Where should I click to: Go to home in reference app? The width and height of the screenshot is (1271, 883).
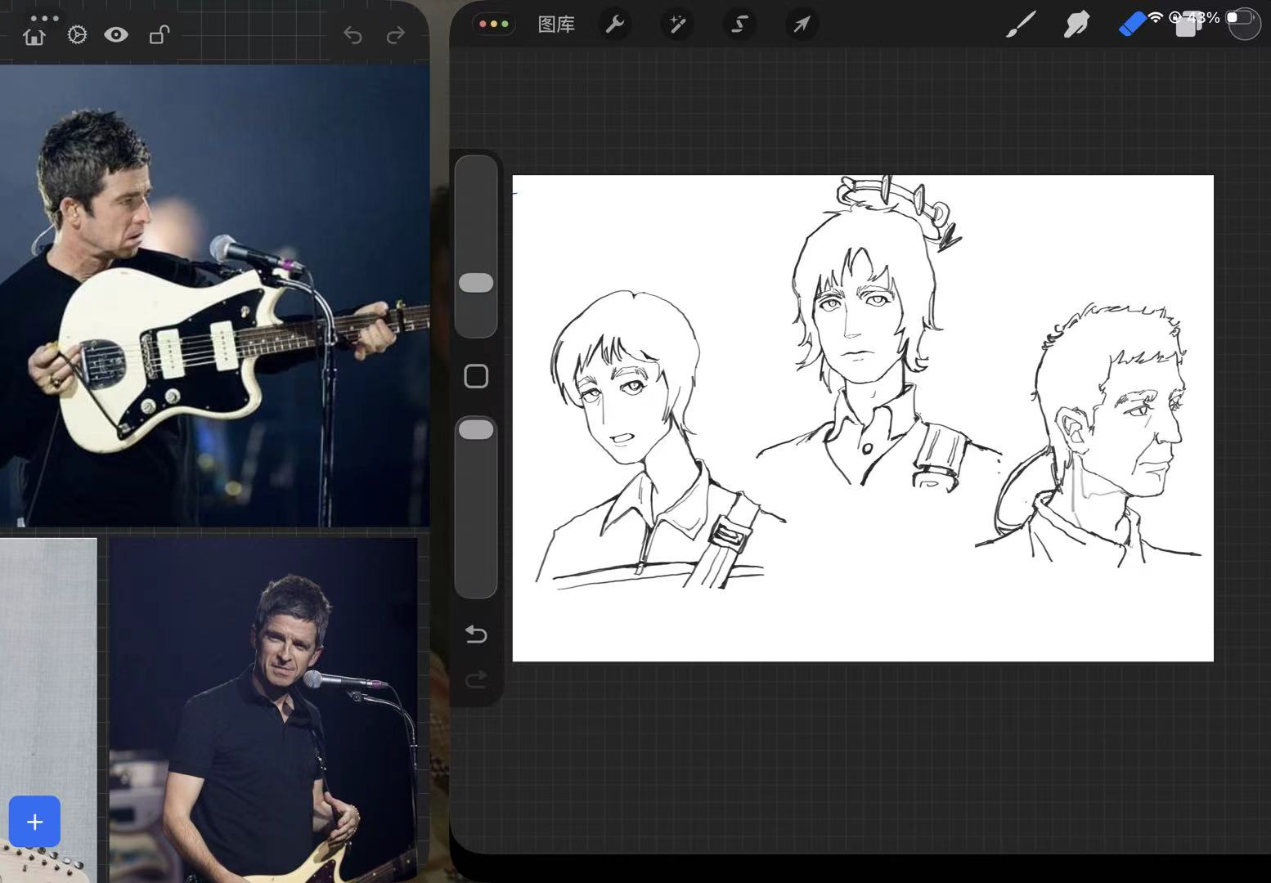click(34, 35)
